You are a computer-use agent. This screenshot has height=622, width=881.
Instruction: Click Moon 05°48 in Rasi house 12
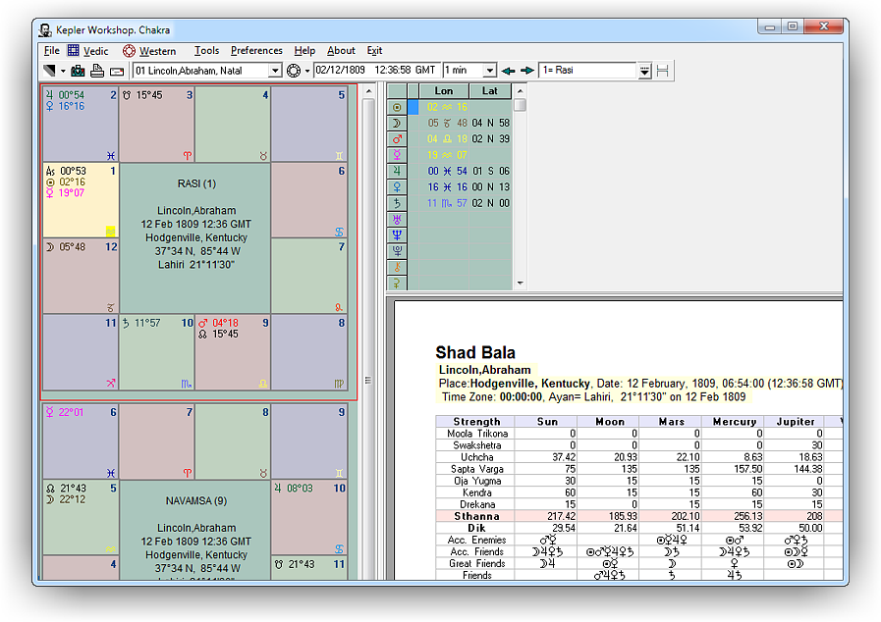[x=66, y=247]
